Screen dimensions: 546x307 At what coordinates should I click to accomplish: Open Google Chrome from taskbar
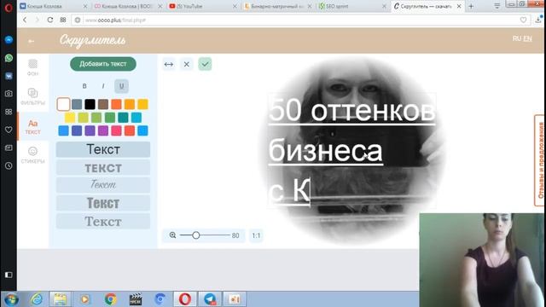coord(110,299)
